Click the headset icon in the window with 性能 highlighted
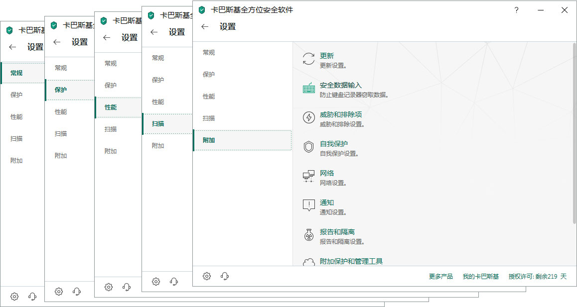Image resolution: width=577 pixels, height=307 pixels. [127, 287]
